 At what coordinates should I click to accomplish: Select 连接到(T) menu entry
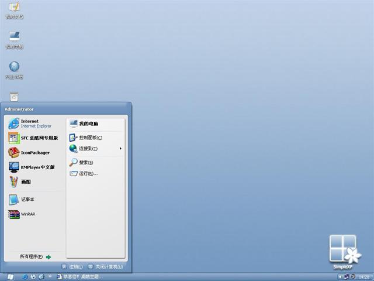[95, 148]
